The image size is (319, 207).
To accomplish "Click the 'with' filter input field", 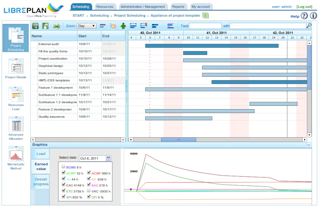I will (x=268, y=26).
